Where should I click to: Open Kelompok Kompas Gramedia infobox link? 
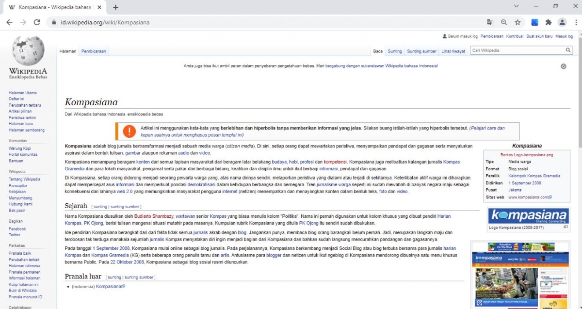(534, 176)
